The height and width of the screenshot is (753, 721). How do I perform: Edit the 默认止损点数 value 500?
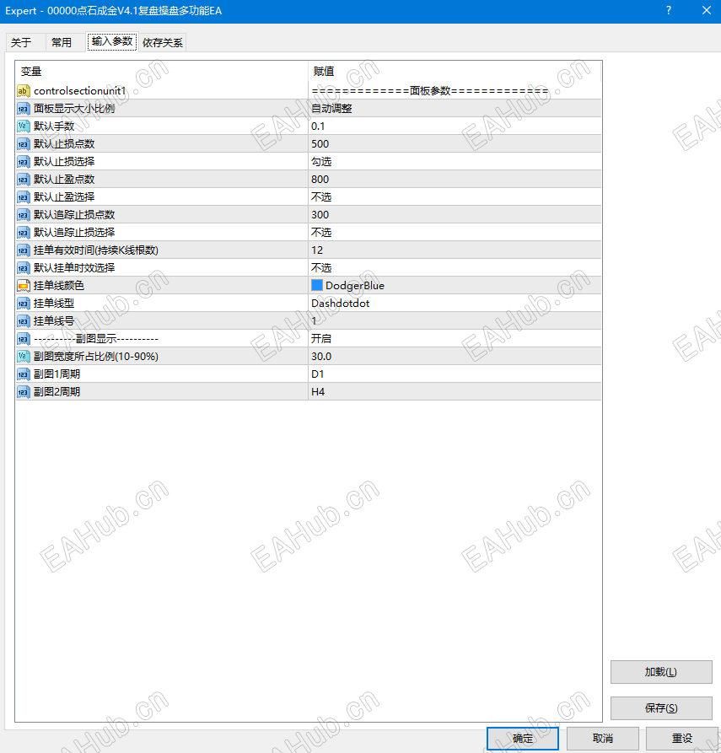(455, 144)
